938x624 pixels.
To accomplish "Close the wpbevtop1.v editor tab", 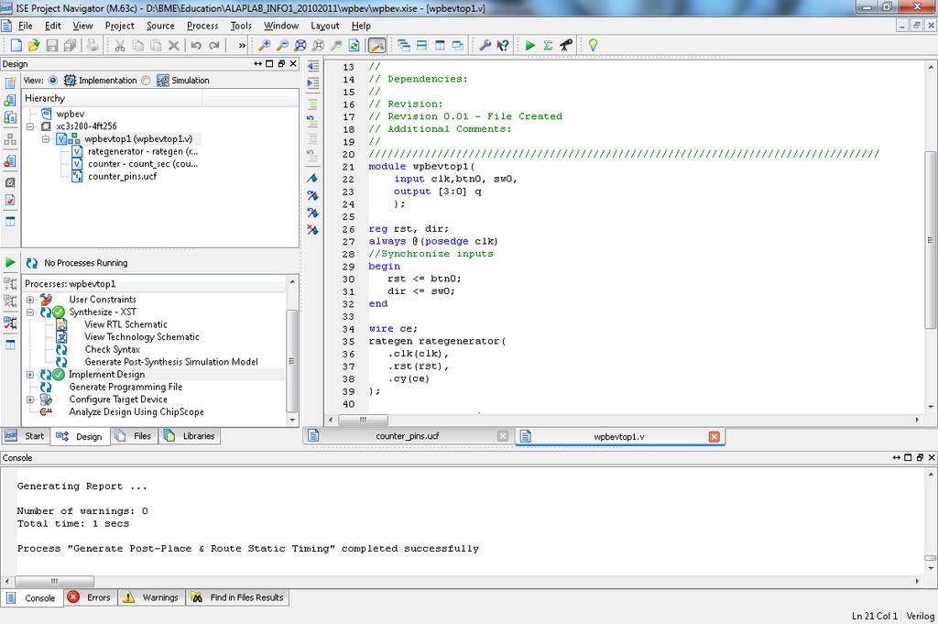I will click(714, 437).
